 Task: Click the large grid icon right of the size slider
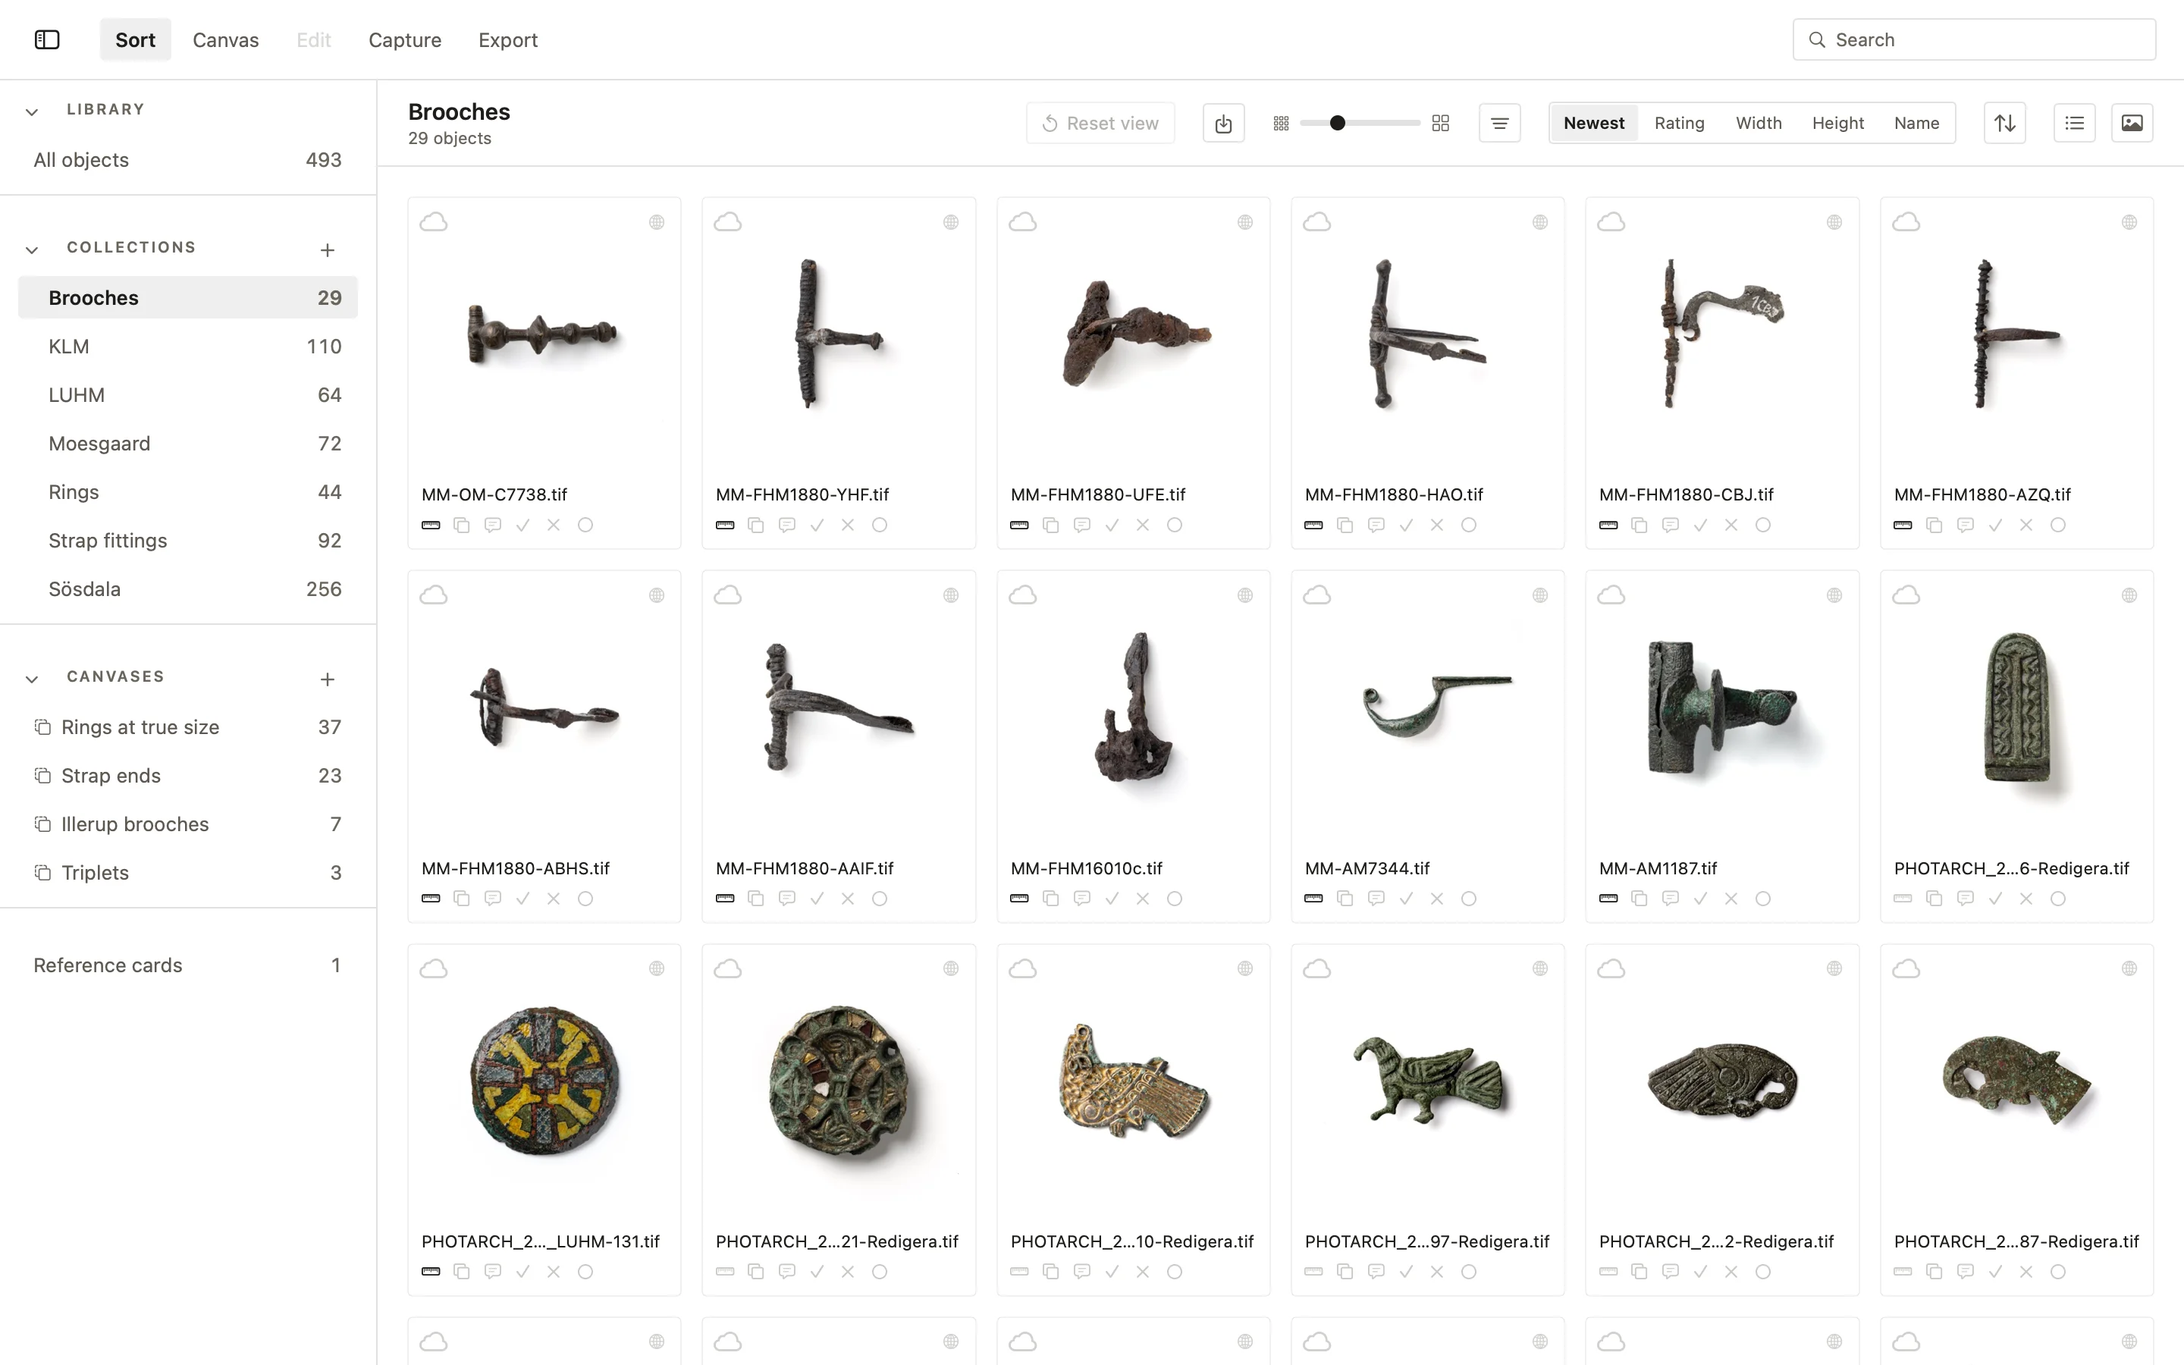click(1440, 123)
